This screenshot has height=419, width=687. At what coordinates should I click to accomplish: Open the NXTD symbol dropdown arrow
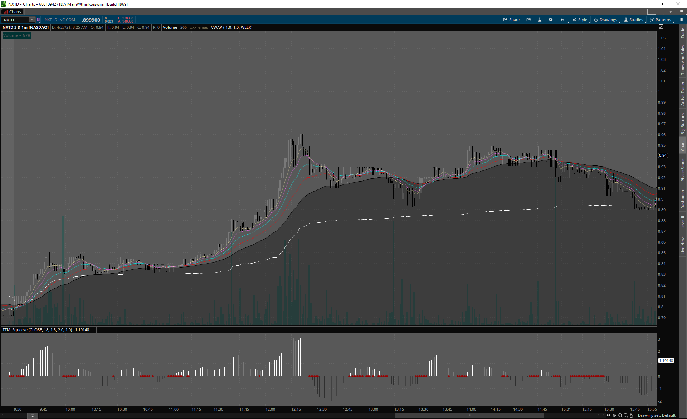click(32, 20)
